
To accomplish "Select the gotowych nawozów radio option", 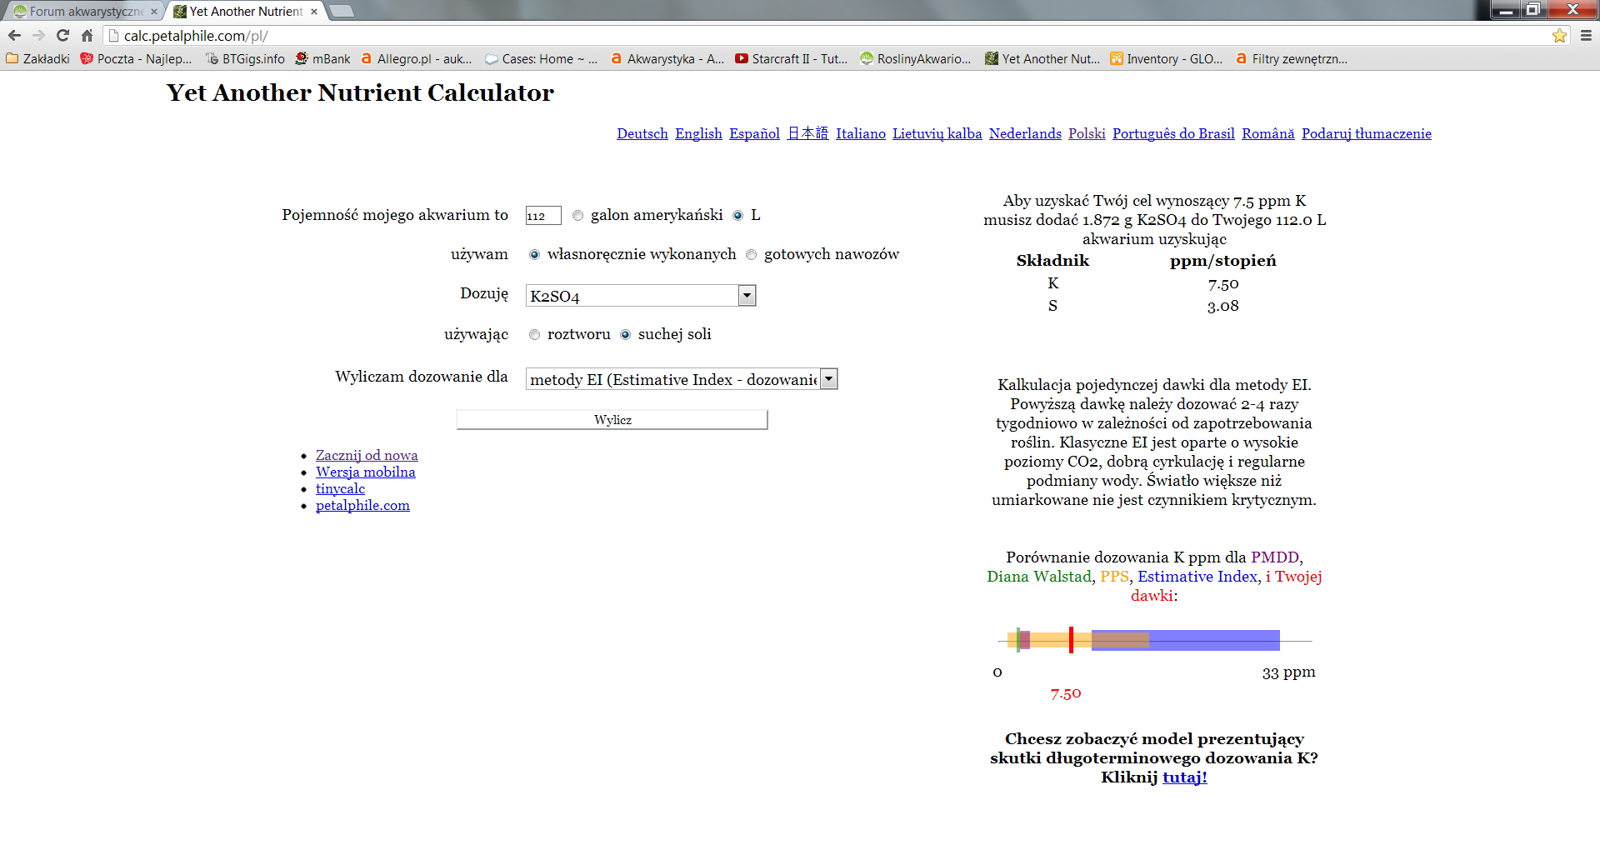I will (x=751, y=255).
